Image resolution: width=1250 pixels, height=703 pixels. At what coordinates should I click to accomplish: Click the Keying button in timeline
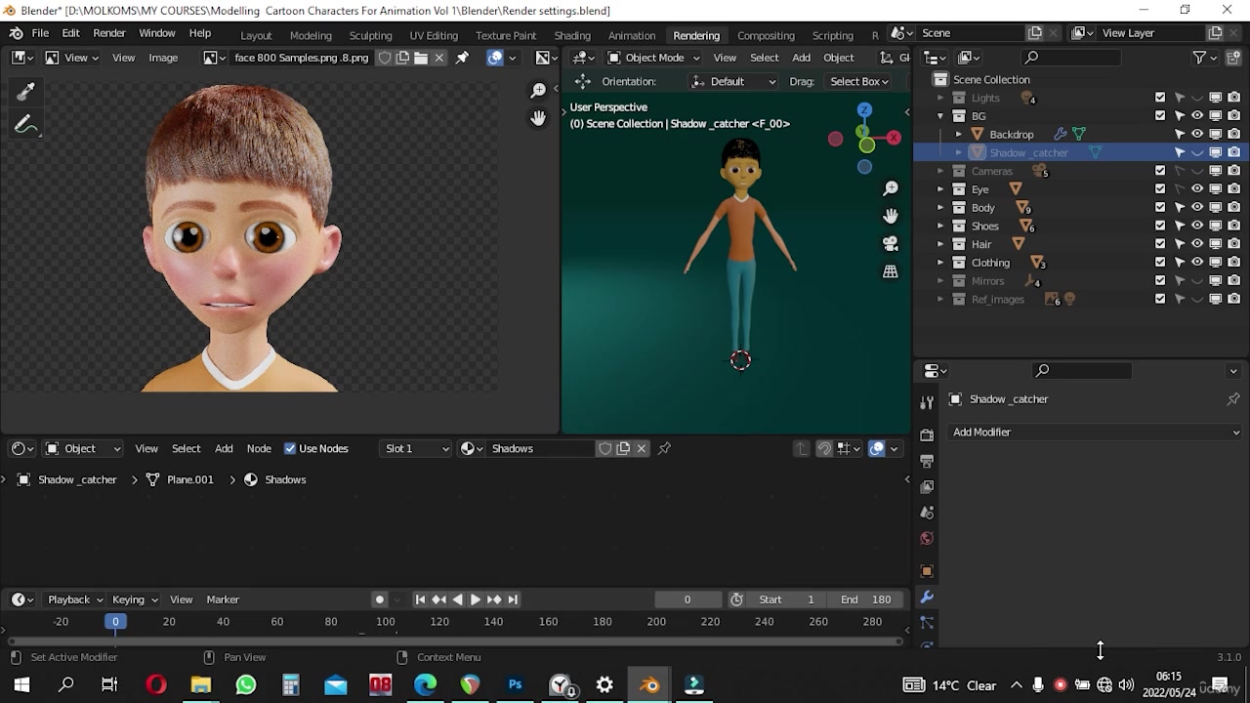coord(134,600)
